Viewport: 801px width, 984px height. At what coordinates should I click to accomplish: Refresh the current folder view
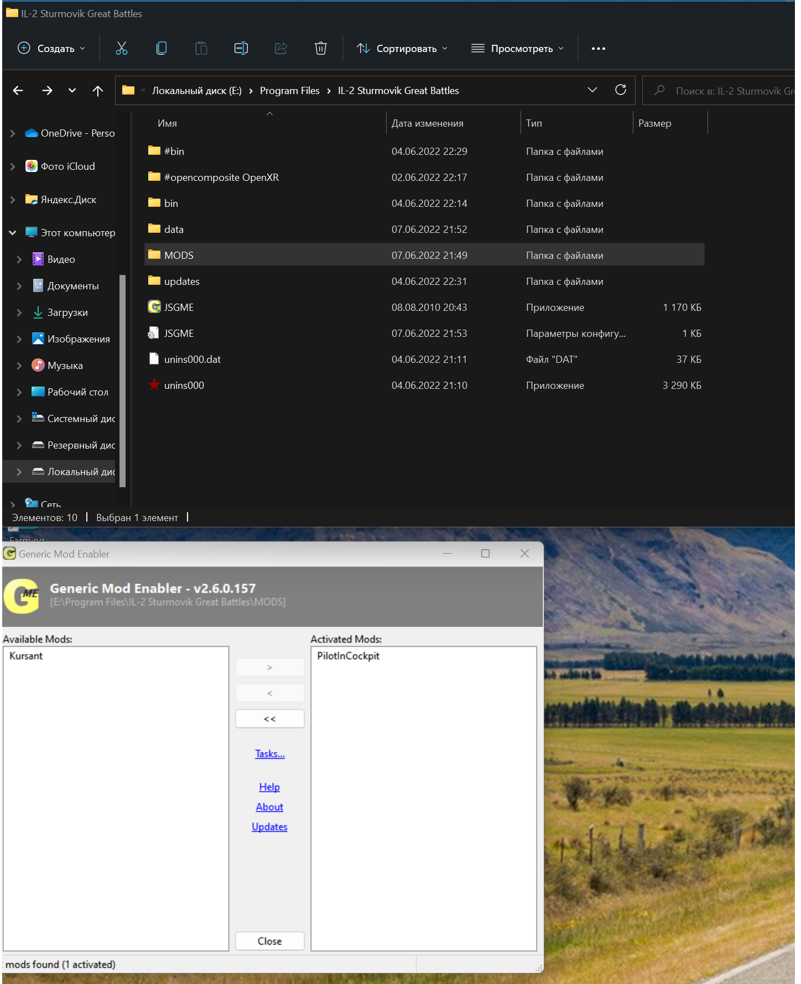621,90
